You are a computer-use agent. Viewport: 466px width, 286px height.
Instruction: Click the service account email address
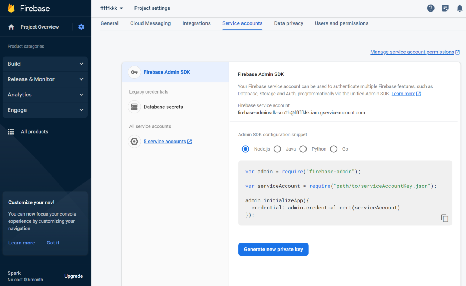point(301,113)
